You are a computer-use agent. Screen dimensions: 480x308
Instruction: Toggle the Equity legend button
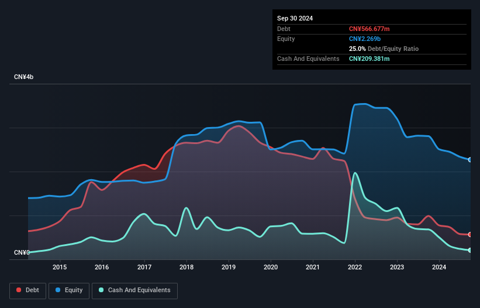click(69, 290)
